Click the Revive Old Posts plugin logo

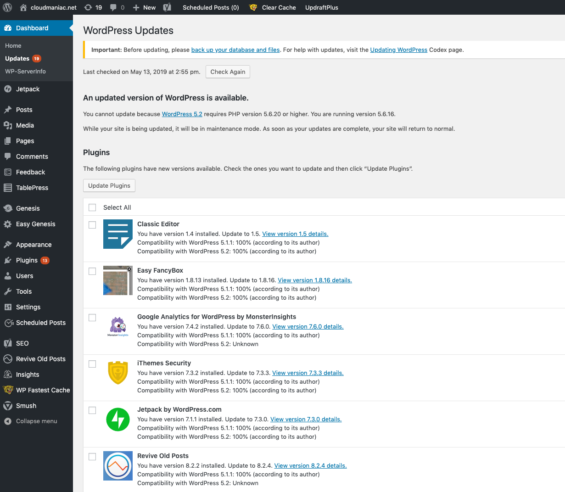(x=118, y=466)
